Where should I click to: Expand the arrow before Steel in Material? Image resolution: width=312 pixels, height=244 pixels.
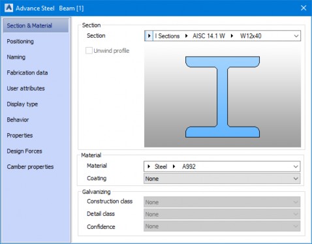click(149, 166)
